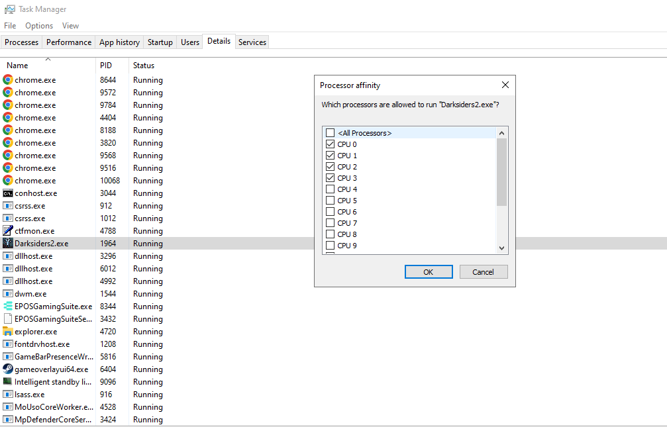This screenshot has height=427, width=667.
Task: Click the Darksiders2.exe game icon
Action: click(x=8, y=243)
